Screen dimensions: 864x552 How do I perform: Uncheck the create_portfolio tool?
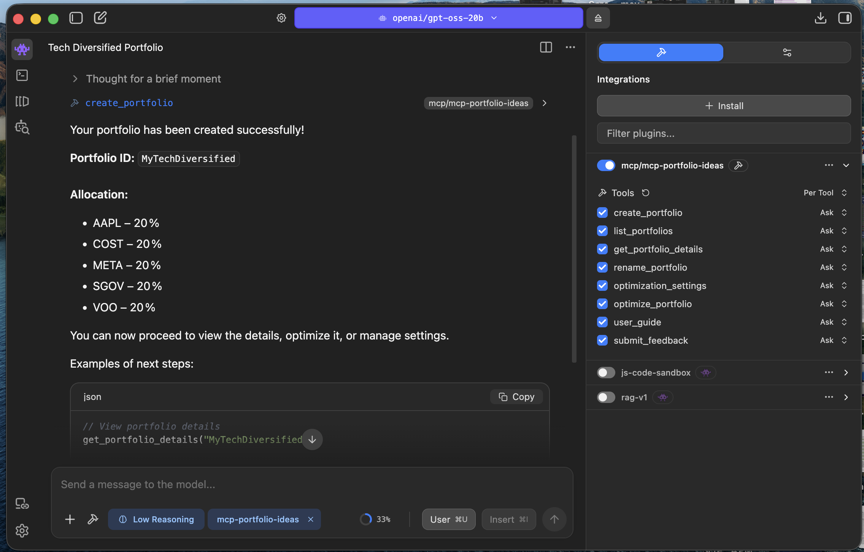602,213
